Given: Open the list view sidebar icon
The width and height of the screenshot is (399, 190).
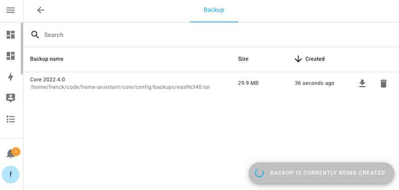Looking at the screenshot, I should click(x=11, y=119).
